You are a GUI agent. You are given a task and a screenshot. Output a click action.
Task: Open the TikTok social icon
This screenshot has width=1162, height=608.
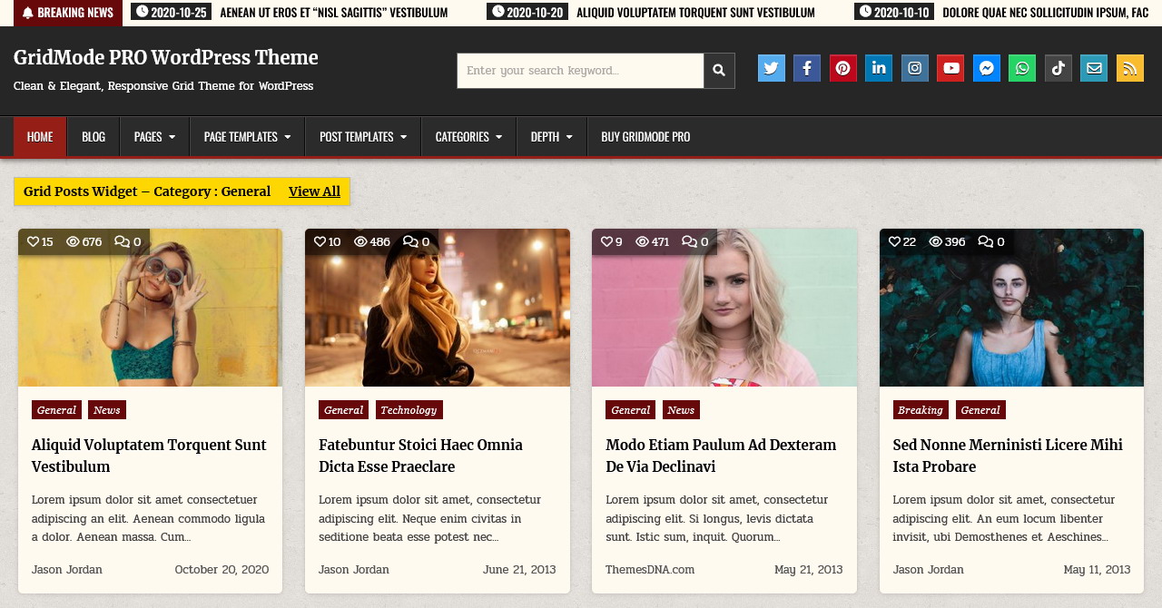[x=1059, y=68]
